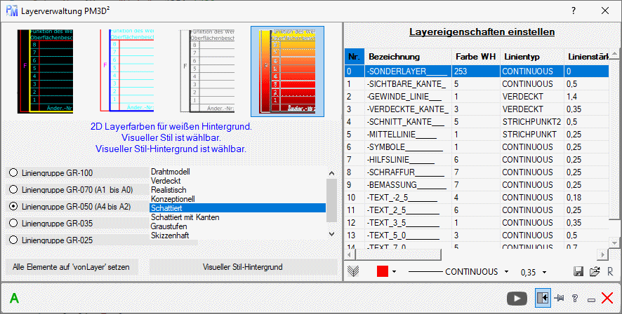Click the pin window icon
The height and width of the screenshot is (314, 622).
tap(560, 298)
